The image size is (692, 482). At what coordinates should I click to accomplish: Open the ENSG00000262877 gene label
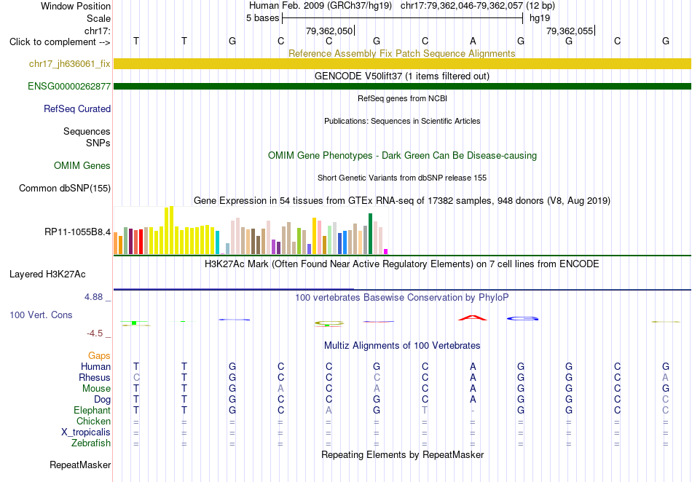click(69, 87)
